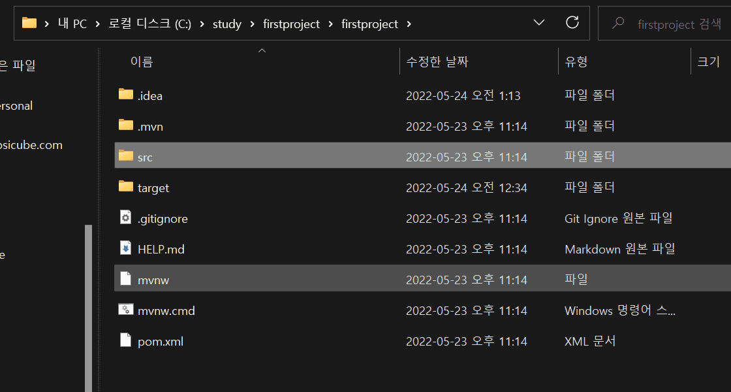Go to the study breadcrumb folder
This screenshot has height=392, width=731.
pyautogui.click(x=227, y=24)
